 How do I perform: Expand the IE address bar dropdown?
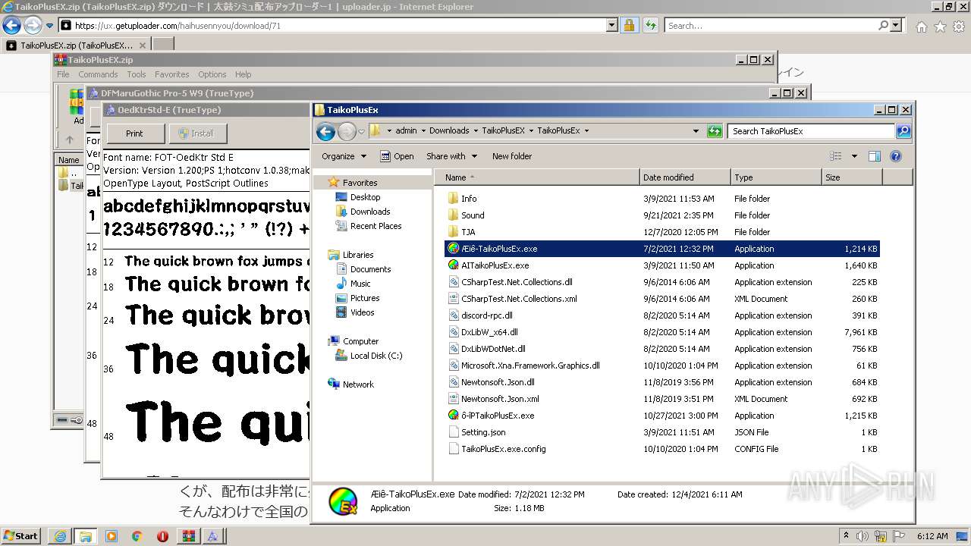point(612,26)
